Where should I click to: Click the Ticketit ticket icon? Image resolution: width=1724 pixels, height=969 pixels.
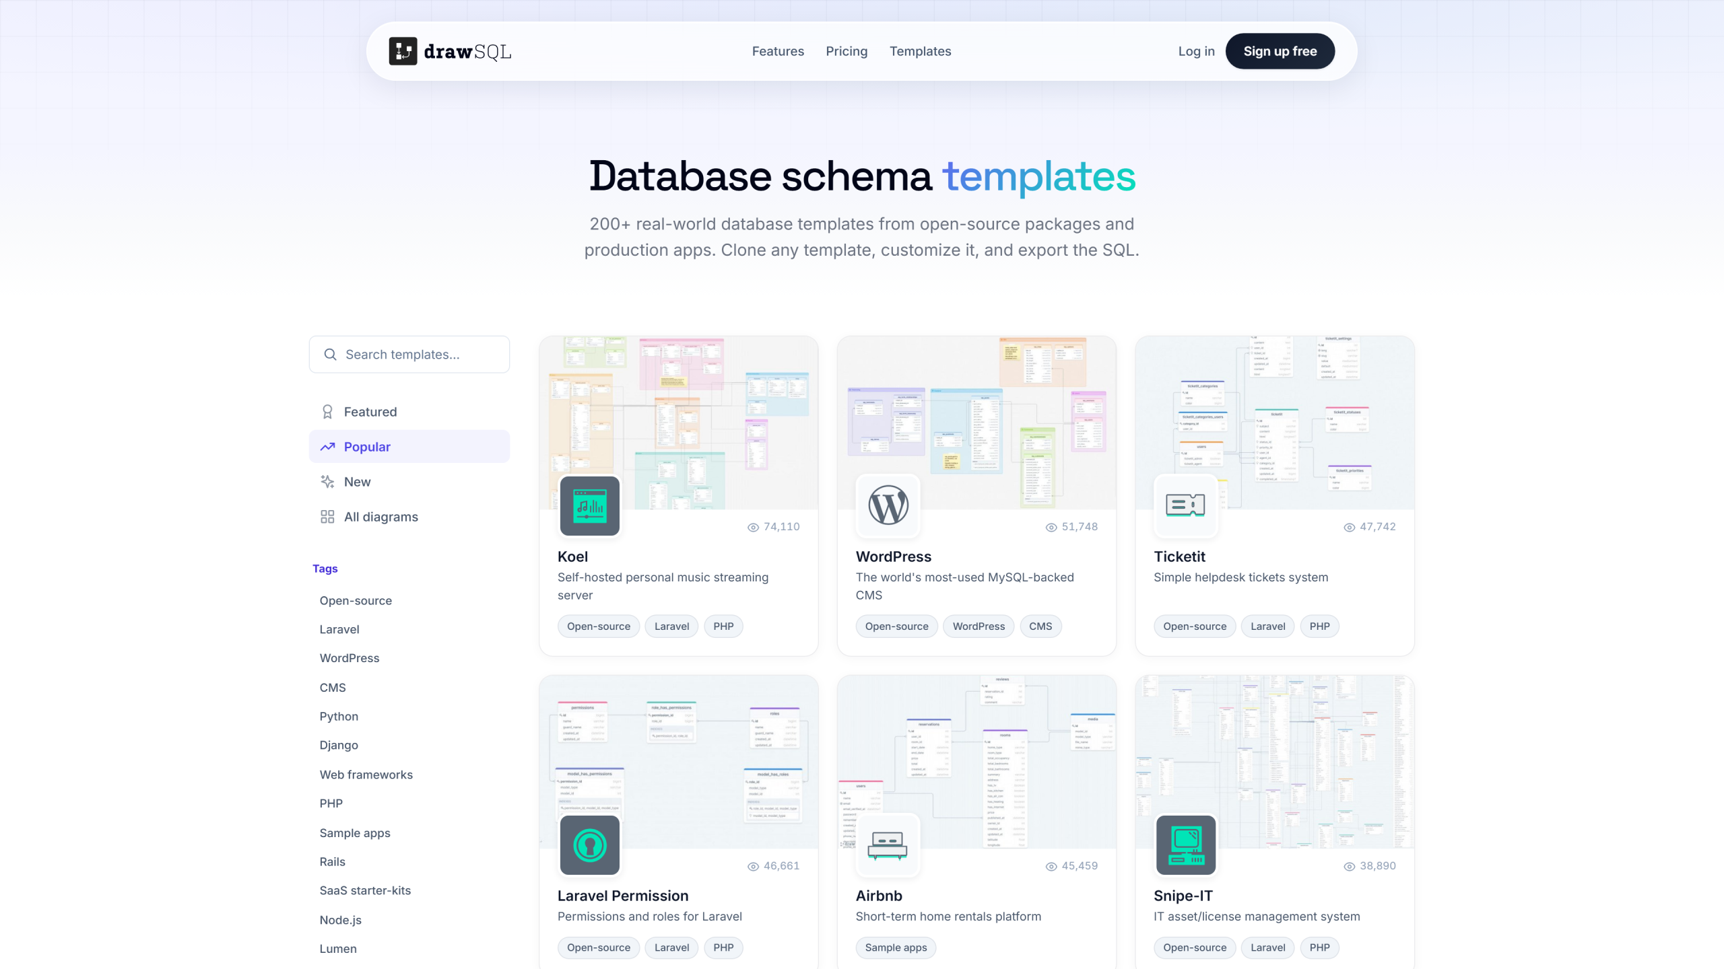coord(1186,506)
